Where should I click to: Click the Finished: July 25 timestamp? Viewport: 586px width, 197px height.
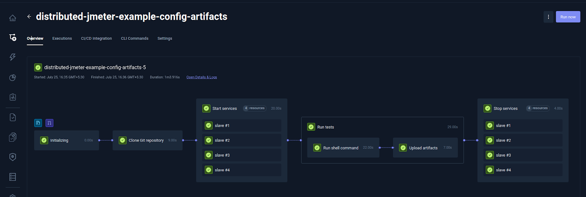117,77
